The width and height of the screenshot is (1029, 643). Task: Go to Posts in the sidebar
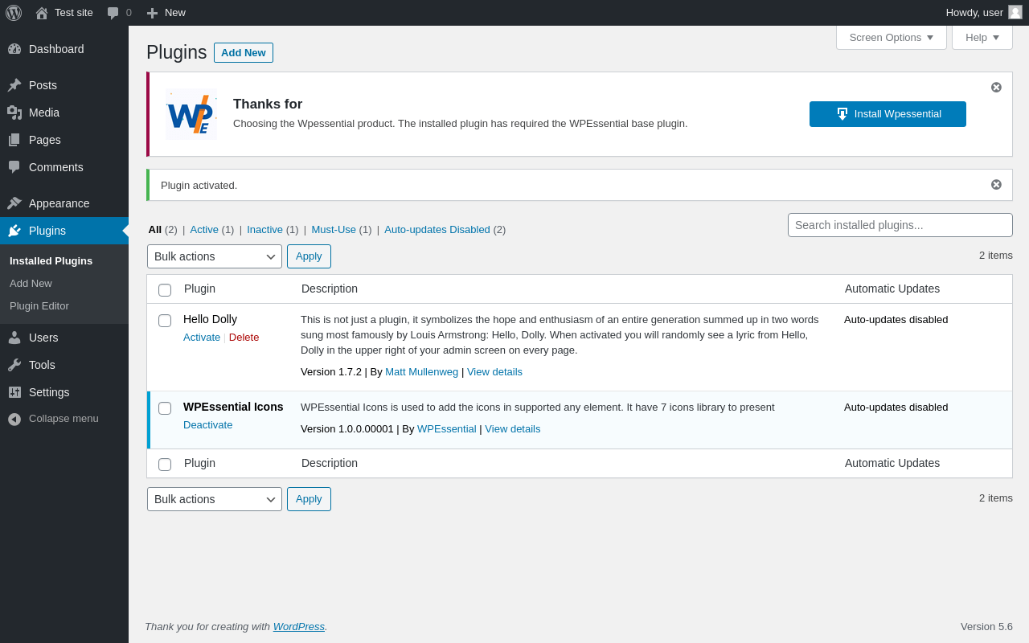64,85
